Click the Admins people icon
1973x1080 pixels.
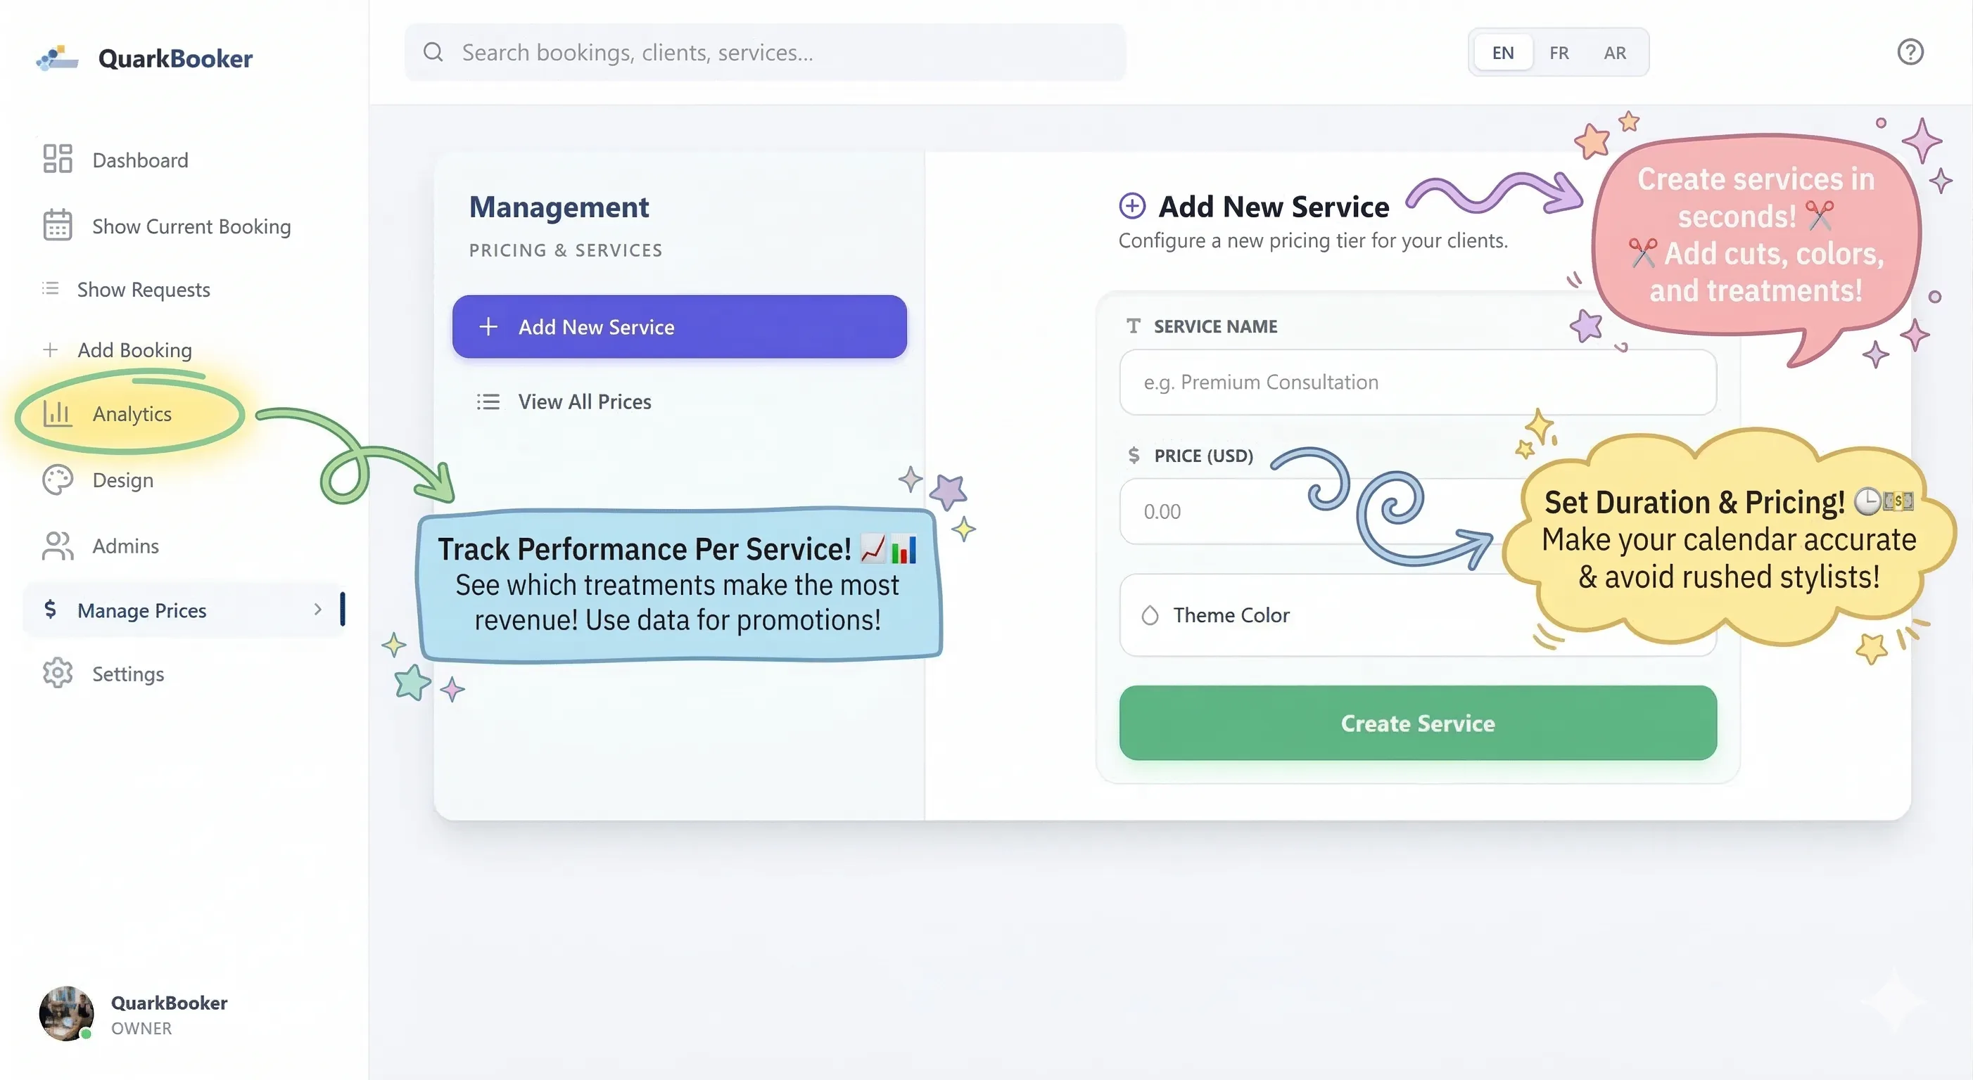click(x=58, y=546)
